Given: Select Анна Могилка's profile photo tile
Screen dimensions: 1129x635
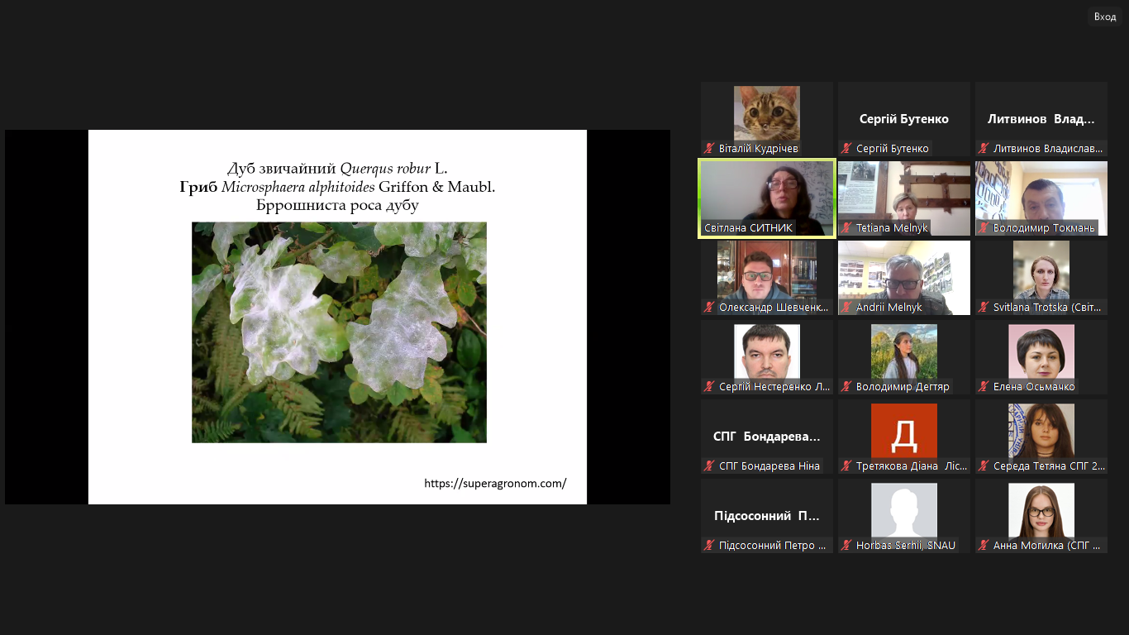Looking at the screenshot, I should [1041, 510].
